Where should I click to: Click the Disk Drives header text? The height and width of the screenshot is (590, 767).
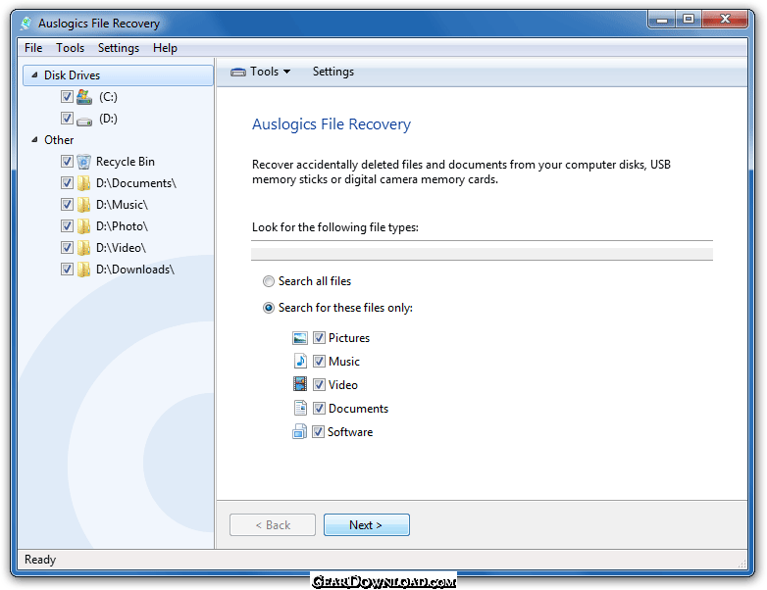click(72, 75)
